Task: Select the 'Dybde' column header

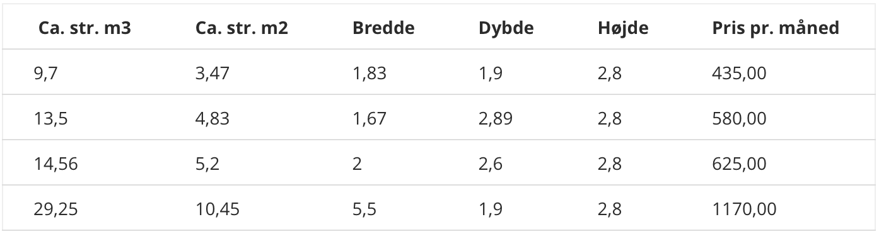Action: [506, 29]
